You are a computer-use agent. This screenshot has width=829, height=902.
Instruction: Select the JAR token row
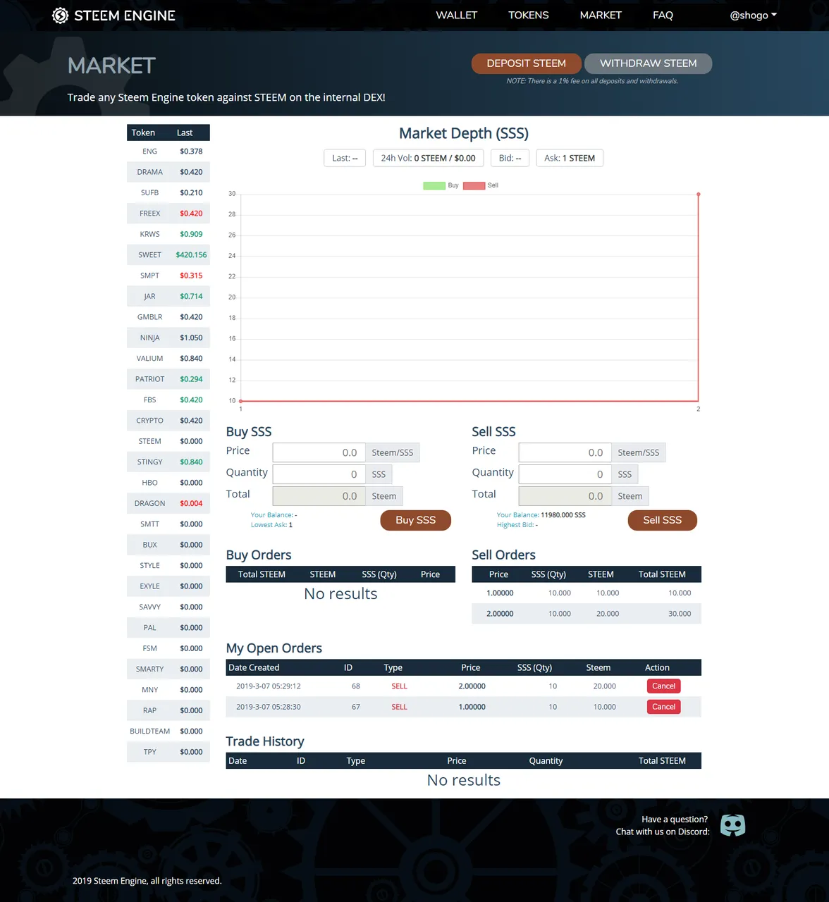point(168,297)
